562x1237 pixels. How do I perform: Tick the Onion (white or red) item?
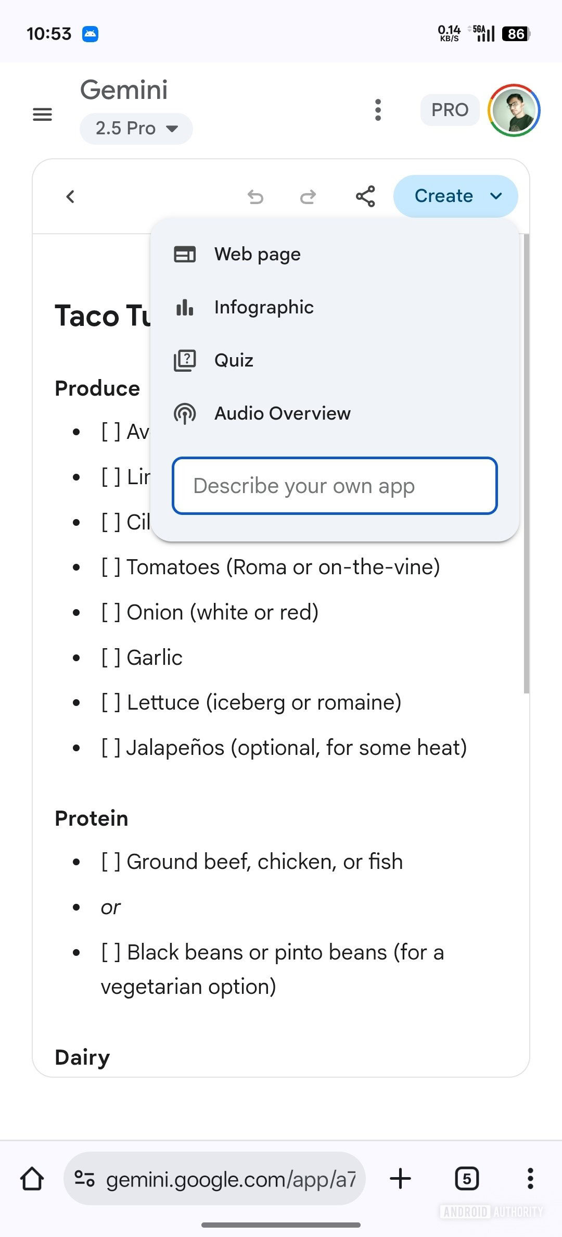tap(111, 613)
